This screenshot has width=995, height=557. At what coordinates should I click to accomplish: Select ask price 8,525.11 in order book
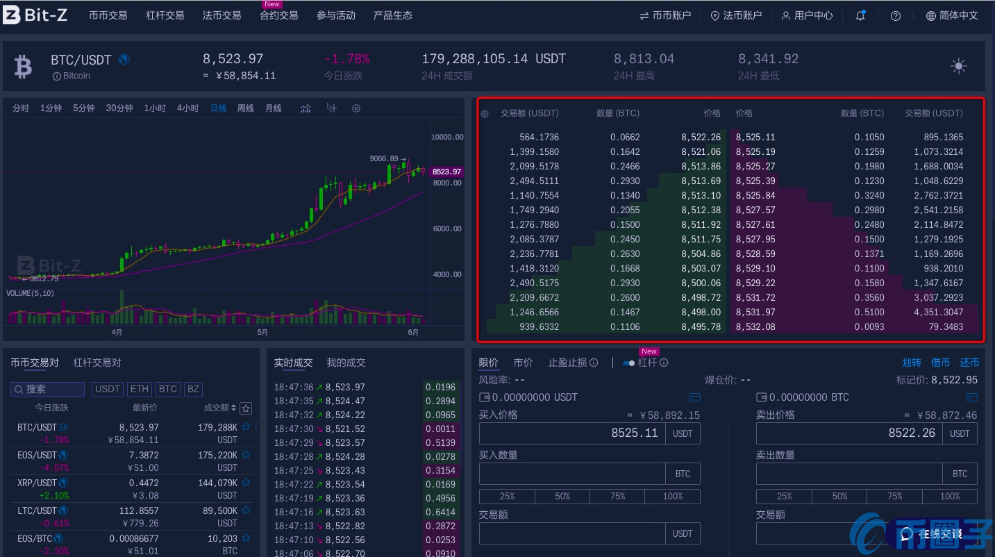[755, 138]
